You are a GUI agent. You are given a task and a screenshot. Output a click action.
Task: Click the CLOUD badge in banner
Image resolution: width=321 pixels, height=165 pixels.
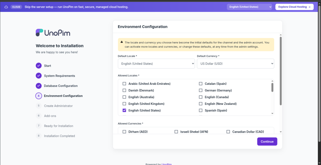tap(16, 7)
